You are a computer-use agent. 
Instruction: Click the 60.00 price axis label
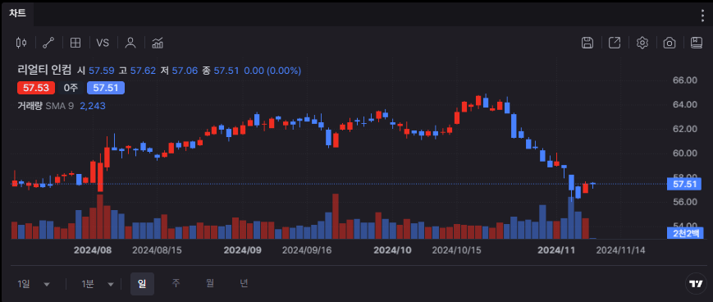click(x=685, y=153)
